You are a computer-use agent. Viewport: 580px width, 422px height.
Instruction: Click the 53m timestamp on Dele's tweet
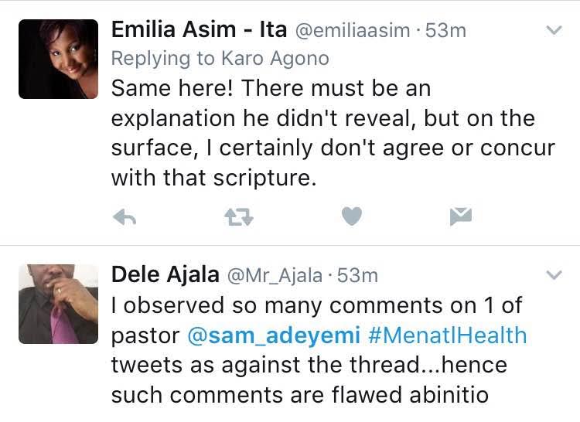click(357, 275)
